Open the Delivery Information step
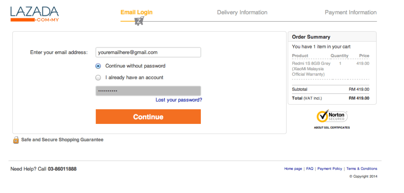Image resolution: width=404 pixels, height=193 pixels. [242, 12]
